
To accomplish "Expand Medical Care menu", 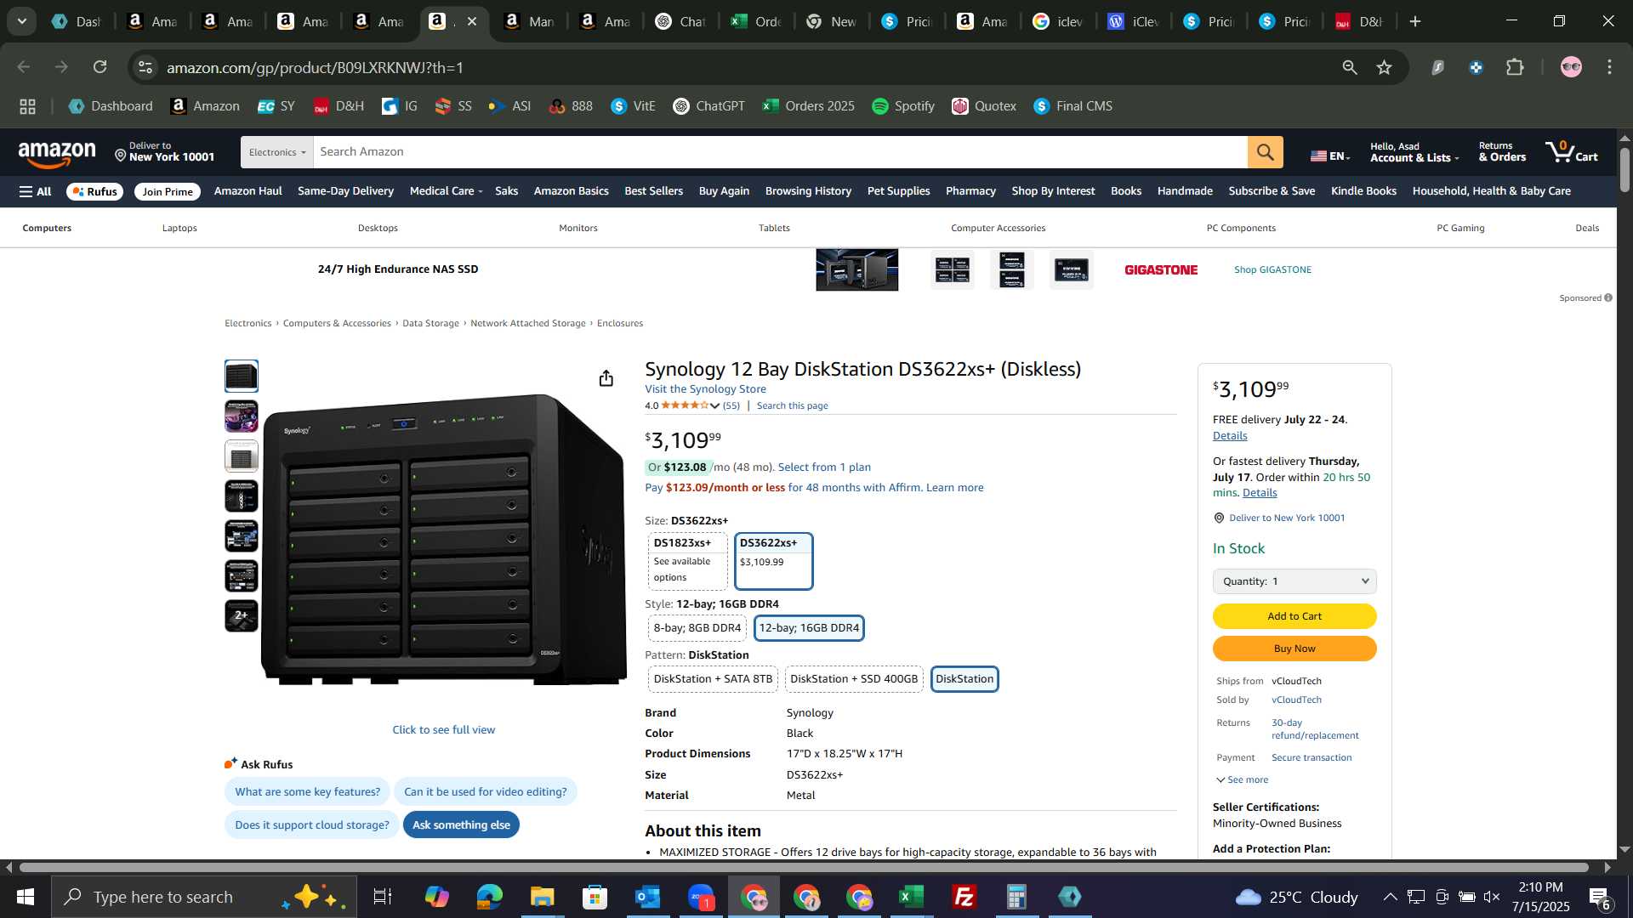I will [x=446, y=191].
